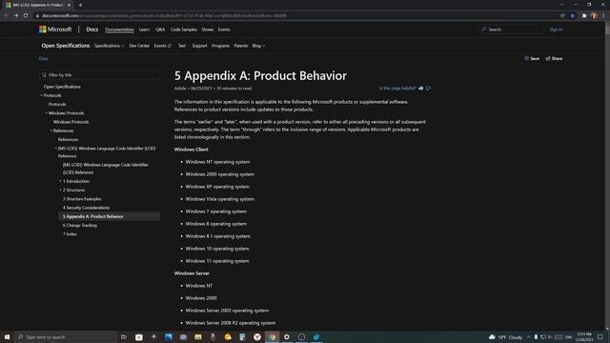Save the article with the Save button

pos(532,58)
